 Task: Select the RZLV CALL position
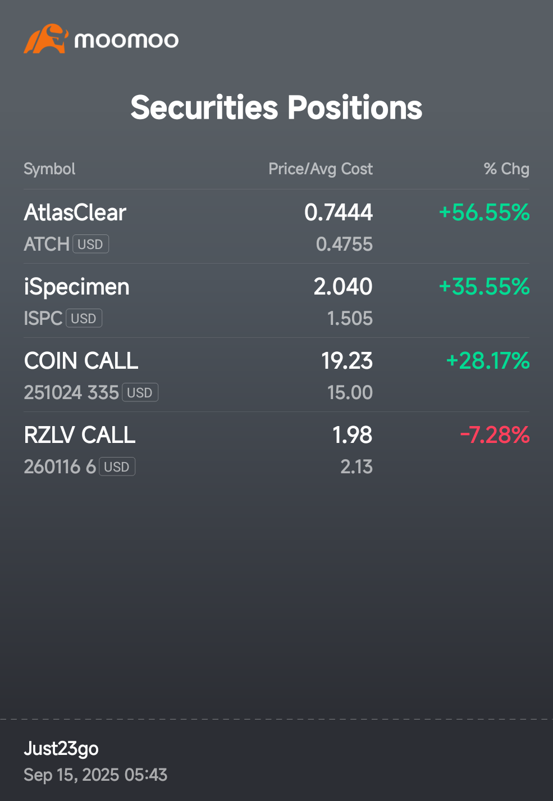tap(276, 449)
